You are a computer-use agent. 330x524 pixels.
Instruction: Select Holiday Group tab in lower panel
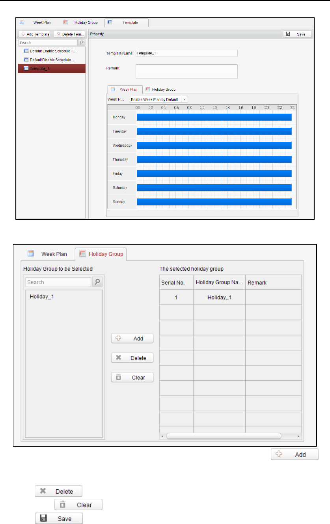tap(101, 254)
